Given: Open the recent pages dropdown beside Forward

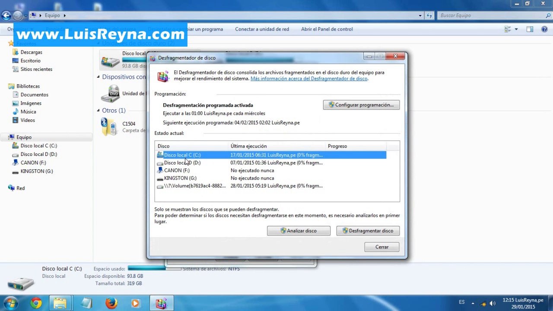Looking at the screenshot, I should pyautogui.click(x=25, y=16).
